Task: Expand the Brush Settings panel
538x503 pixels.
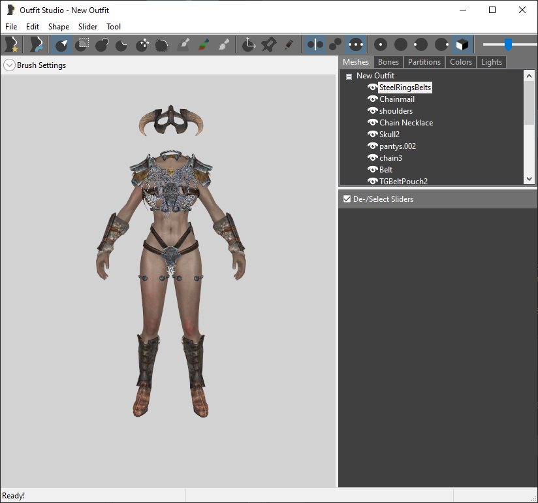Action: 9,65
